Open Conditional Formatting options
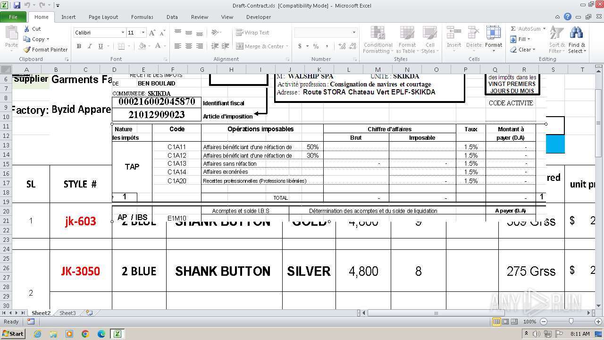The image size is (604, 340). pos(378,40)
